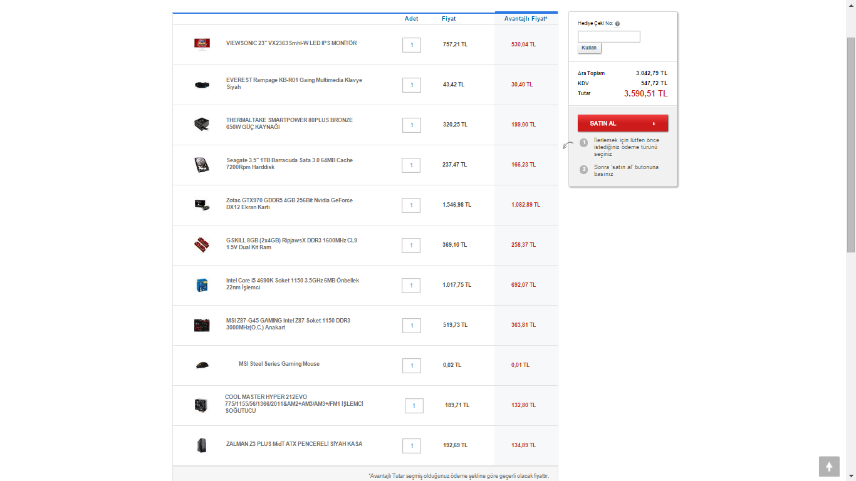The image size is (856, 481).
Task: Click the KDV 547,72 TL value
Action: (654, 83)
